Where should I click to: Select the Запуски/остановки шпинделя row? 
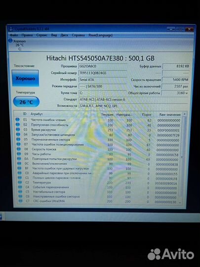pos(98,134)
